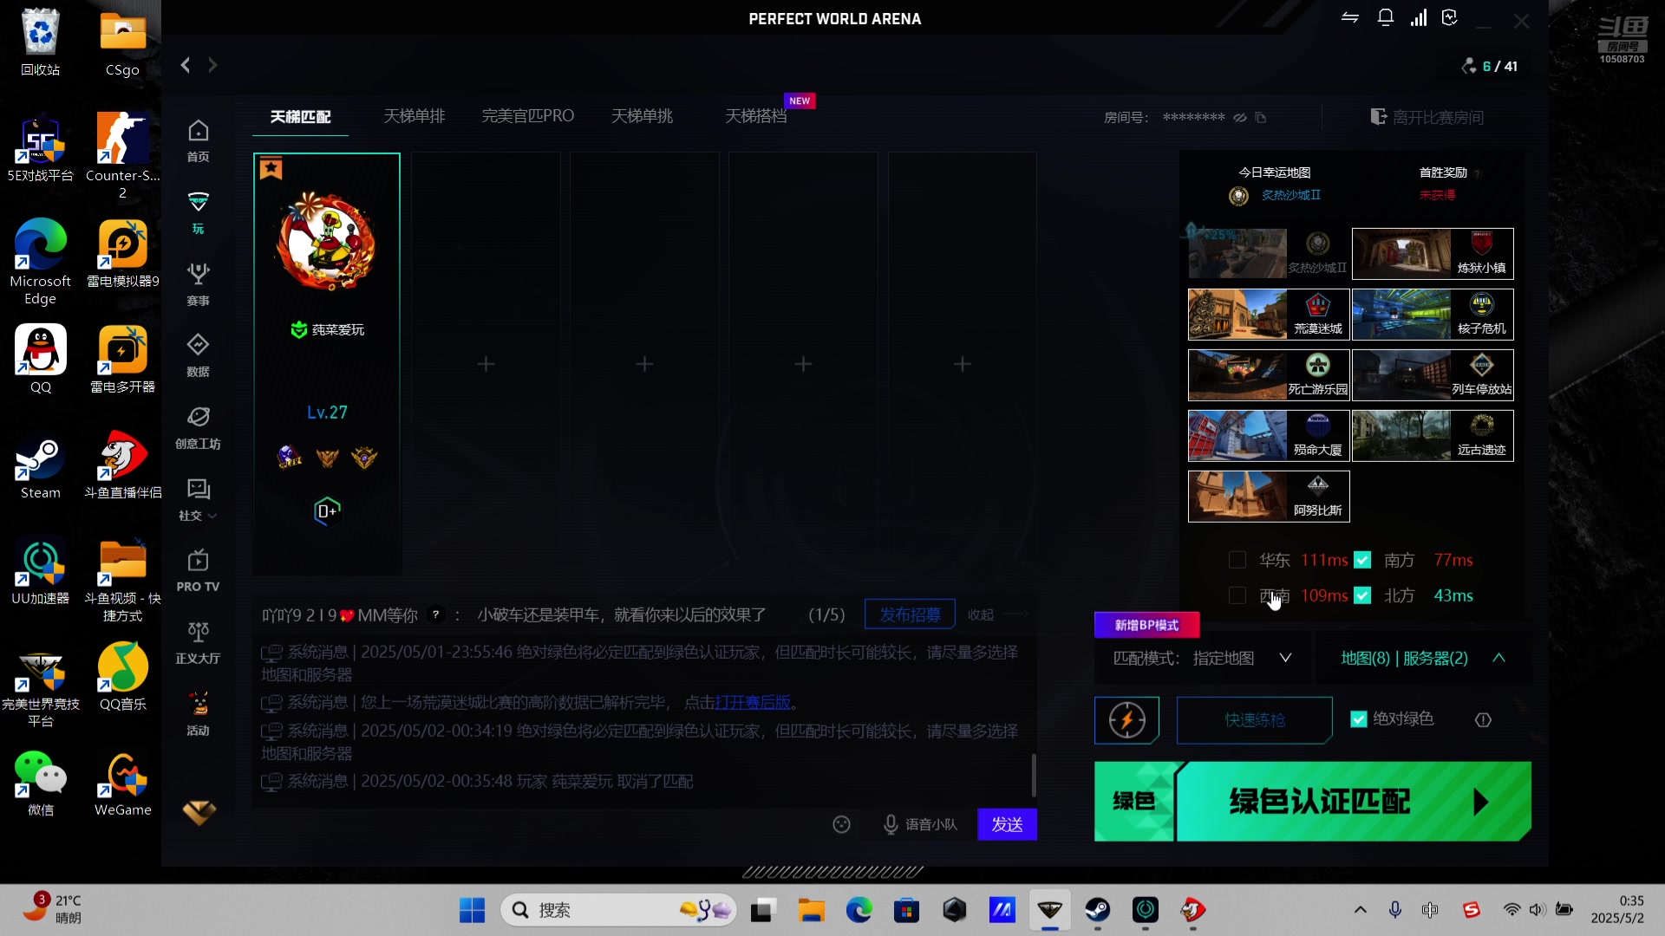Open the PRO TV sidebar icon
1665x936 pixels.
point(198,570)
